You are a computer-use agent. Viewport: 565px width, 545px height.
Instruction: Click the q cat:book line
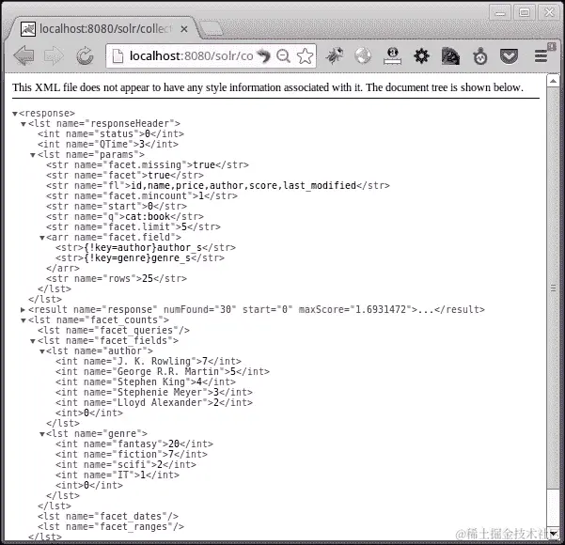[x=125, y=217]
